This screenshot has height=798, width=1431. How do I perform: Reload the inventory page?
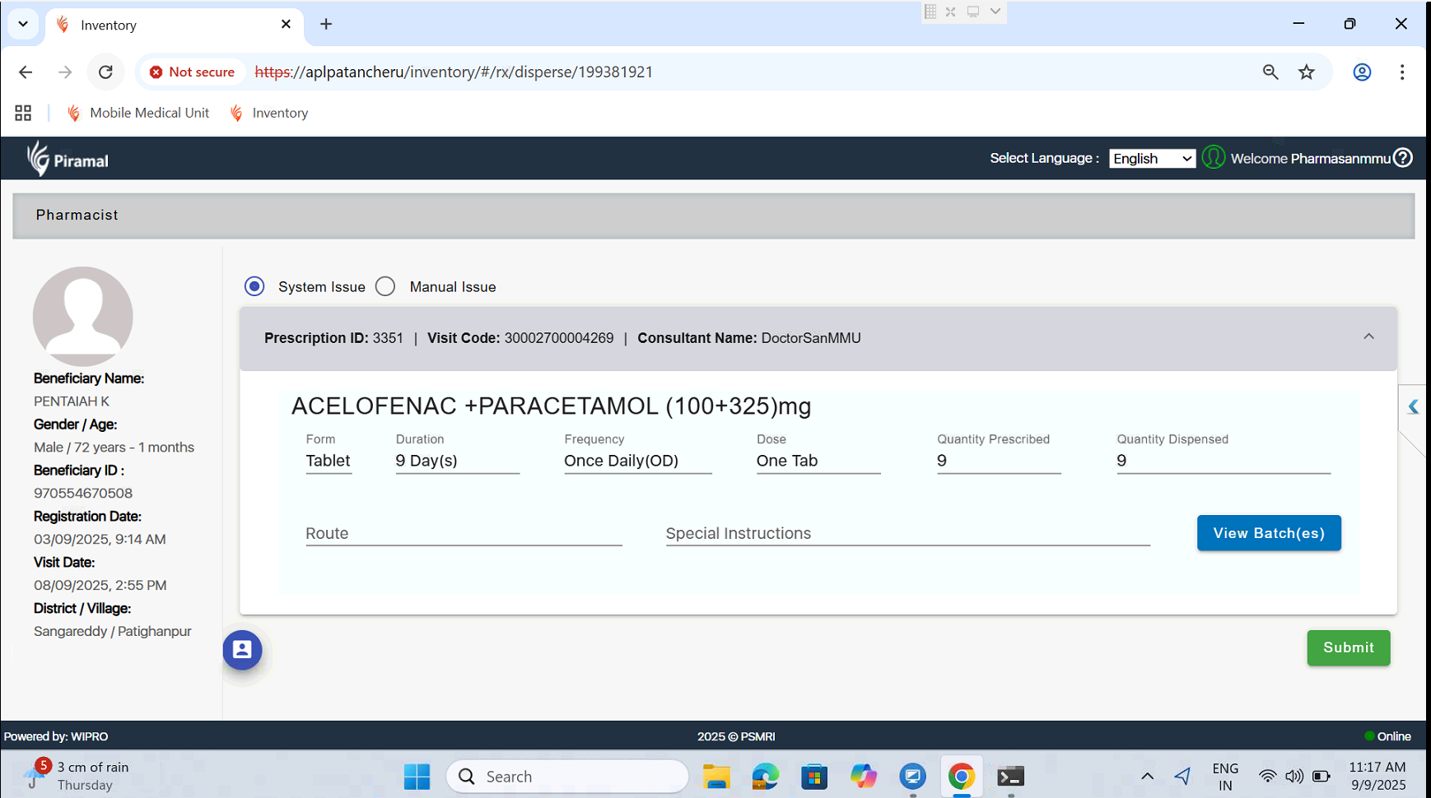click(x=105, y=72)
